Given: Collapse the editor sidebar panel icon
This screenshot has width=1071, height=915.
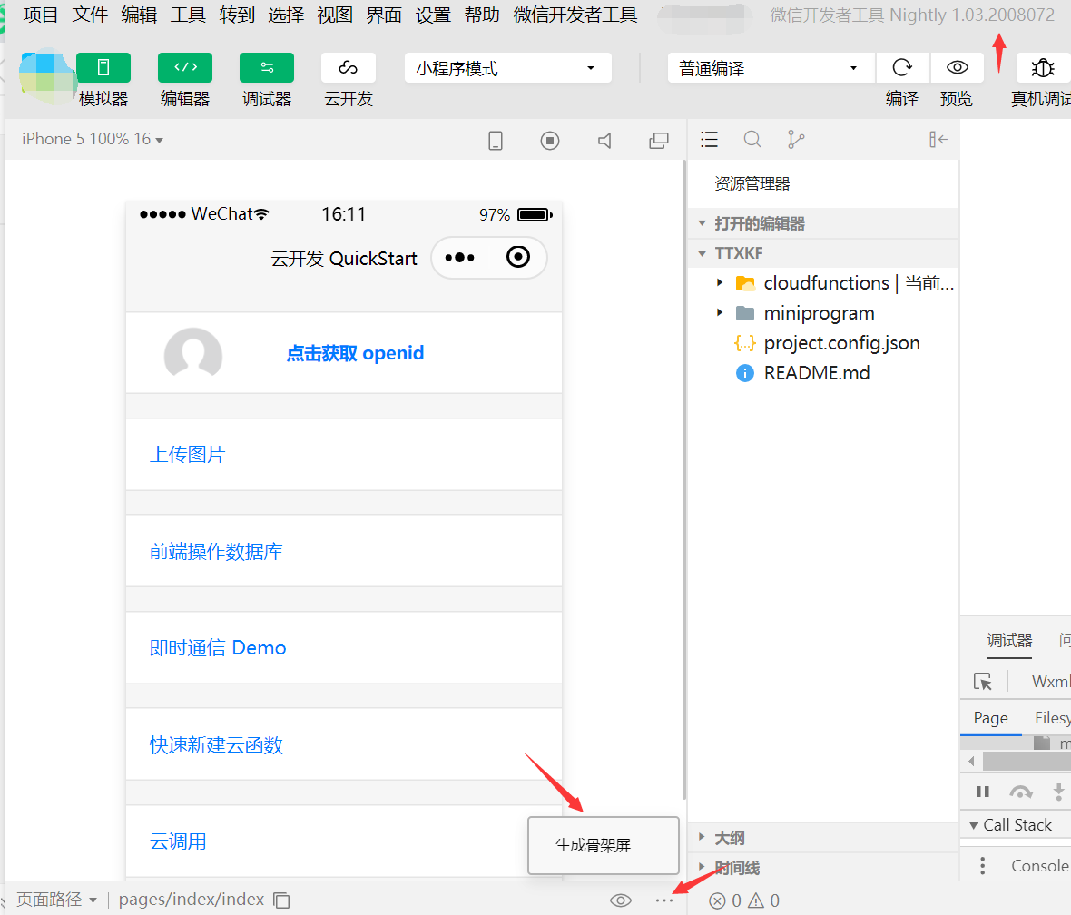Looking at the screenshot, I should [x=938, y=140].
